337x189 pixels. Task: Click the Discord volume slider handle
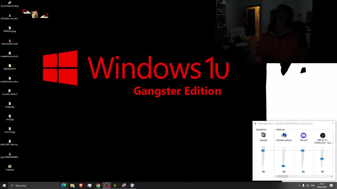tap(303, 150)
